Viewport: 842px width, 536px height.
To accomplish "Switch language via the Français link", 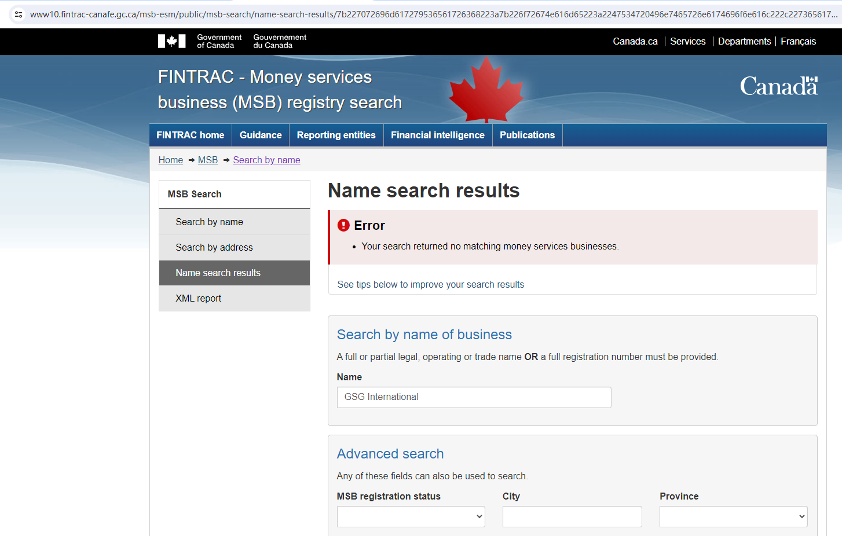I will (x=798, y=41).
